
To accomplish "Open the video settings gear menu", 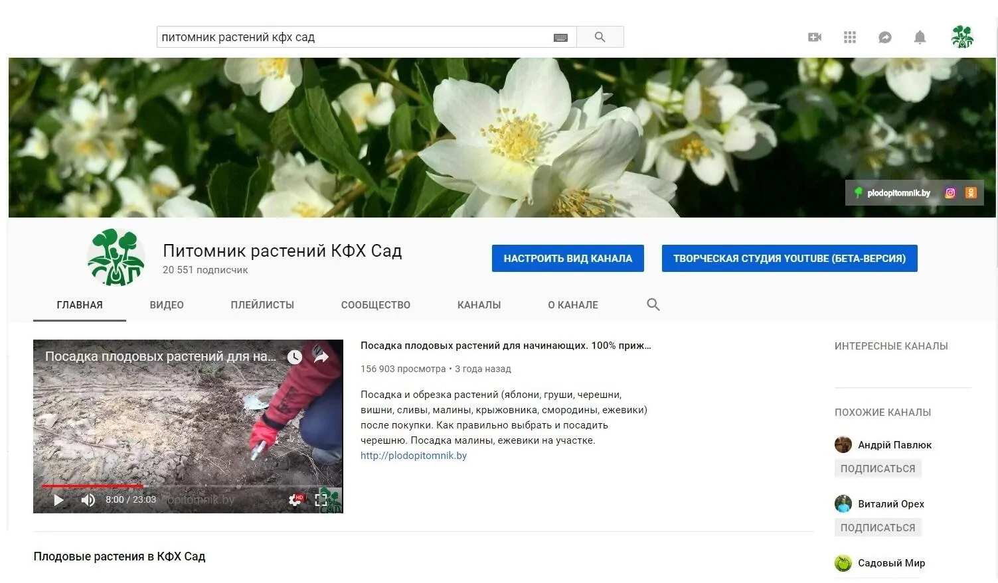I will click(x=295, y=499).
